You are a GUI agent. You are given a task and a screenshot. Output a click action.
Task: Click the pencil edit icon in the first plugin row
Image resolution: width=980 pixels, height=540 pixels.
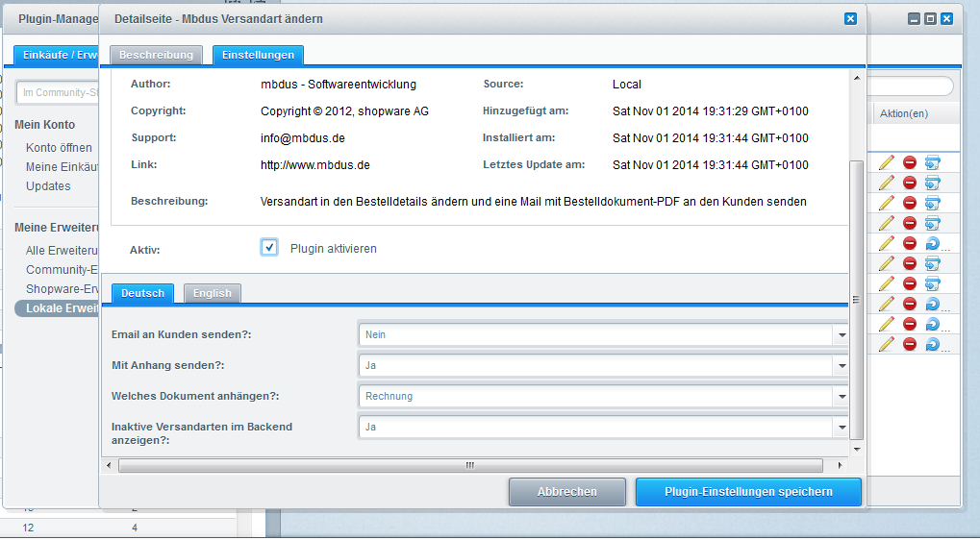[x=886, y=162]
